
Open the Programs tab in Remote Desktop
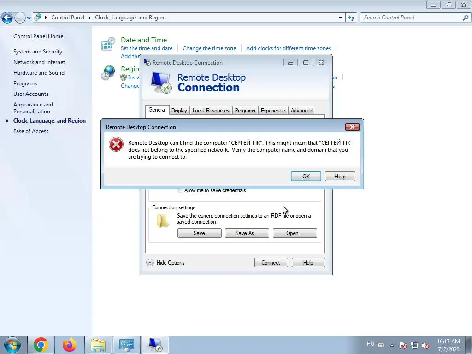(x=245, y=111)
